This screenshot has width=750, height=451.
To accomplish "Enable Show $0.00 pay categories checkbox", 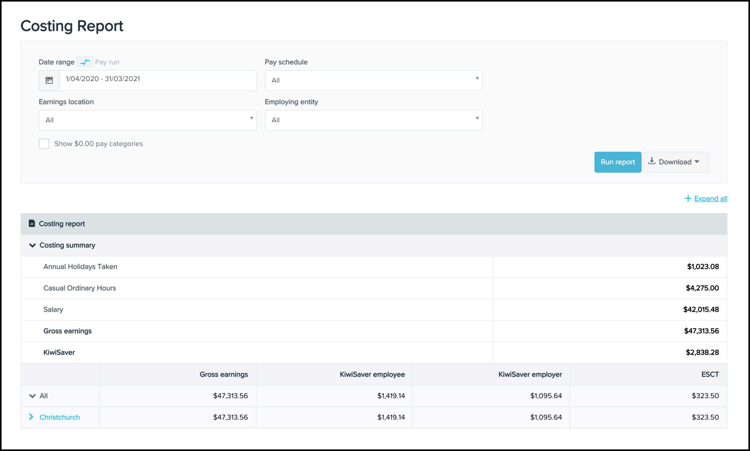I will point(44,144).
